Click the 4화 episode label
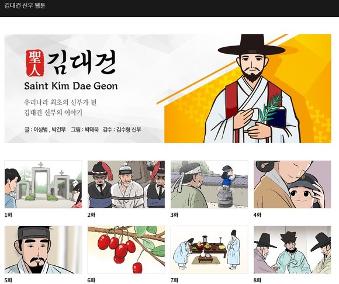339x284 pixels. [x=257, y=215]
